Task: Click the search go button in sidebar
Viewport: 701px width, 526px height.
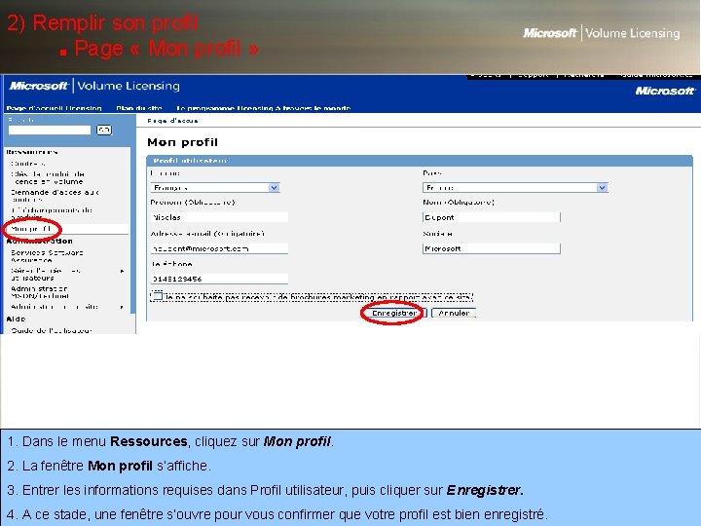Action: coord(104,131)
